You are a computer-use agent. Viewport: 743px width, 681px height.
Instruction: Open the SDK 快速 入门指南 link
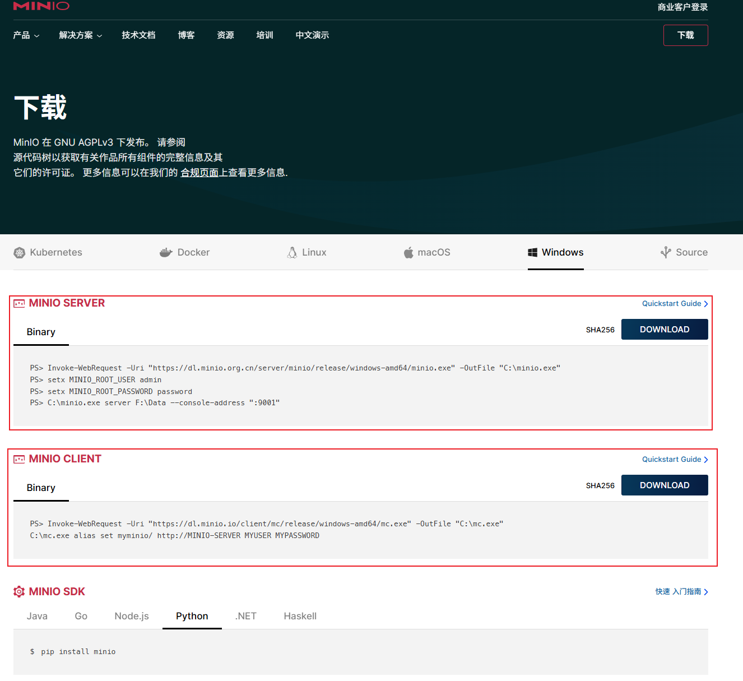(x=682, y=592)
